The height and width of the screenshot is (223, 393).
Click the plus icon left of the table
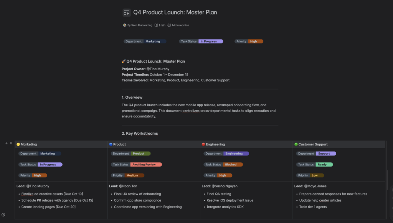tap(6, 143)
